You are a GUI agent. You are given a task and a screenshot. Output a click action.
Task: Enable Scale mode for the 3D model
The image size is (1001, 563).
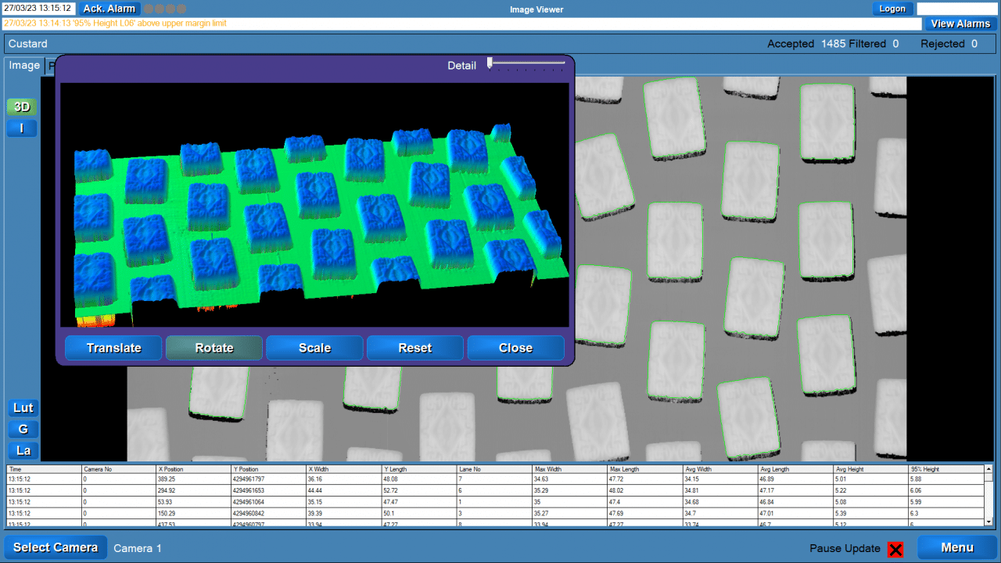pos(314,347)
